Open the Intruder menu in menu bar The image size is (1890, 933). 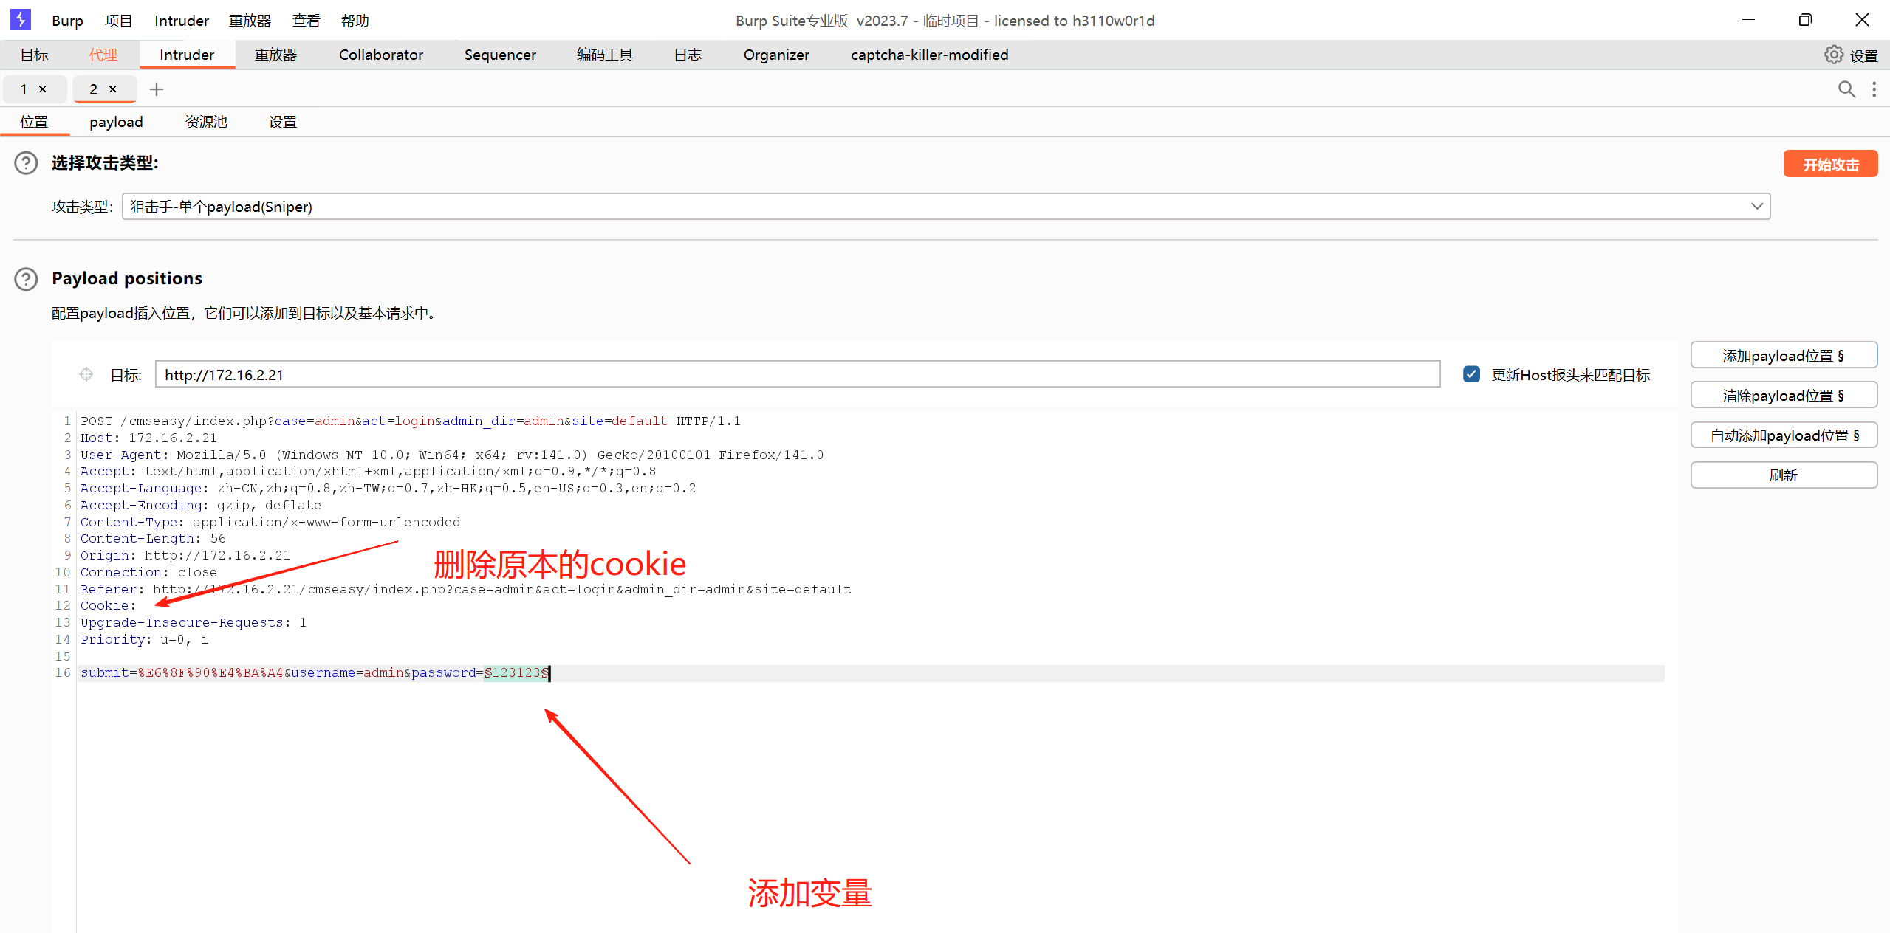[x=182, y=21]
